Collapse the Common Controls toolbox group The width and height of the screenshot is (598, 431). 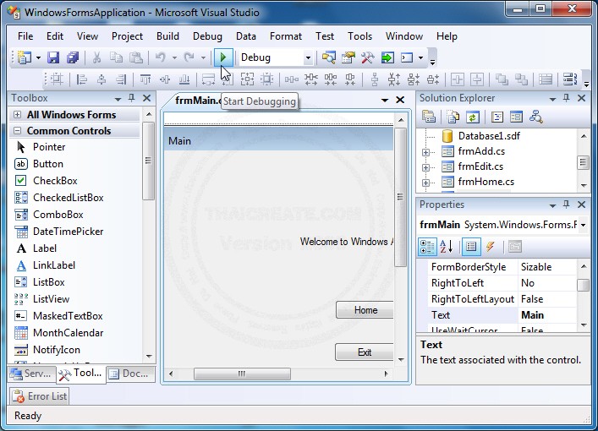coord(17,131)
